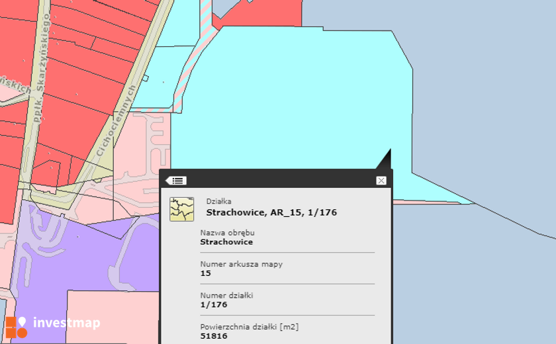
Task: Click the parcel area value 51816
Action: 214,336
